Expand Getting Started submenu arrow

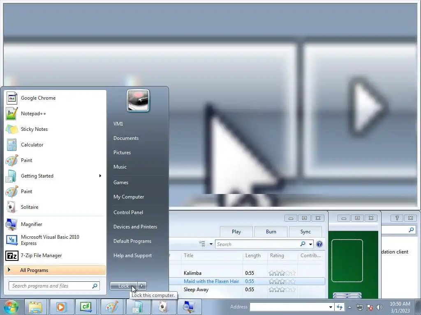click(x=100, y=176)
